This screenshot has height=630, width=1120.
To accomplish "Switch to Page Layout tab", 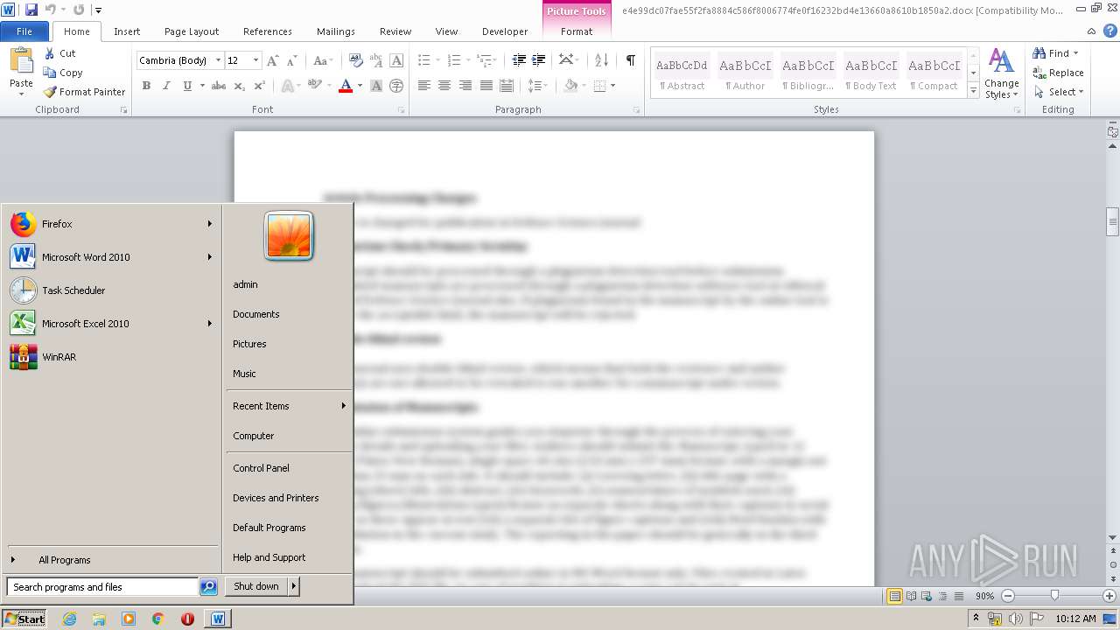I will pyautogui.click(x=192, y=31).
